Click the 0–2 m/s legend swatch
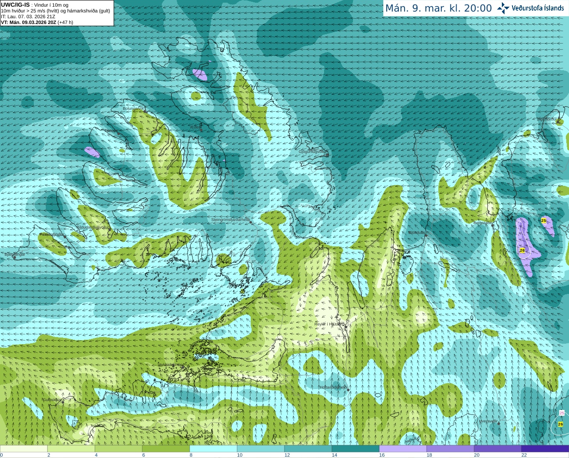Image resolution: width=569 pixels, height=458 pixels. pos(24,449)
